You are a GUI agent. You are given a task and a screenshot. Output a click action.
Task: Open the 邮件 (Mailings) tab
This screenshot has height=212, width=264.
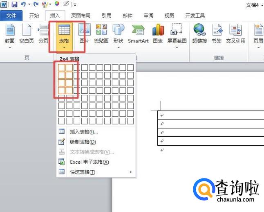[x=128, y=16]
